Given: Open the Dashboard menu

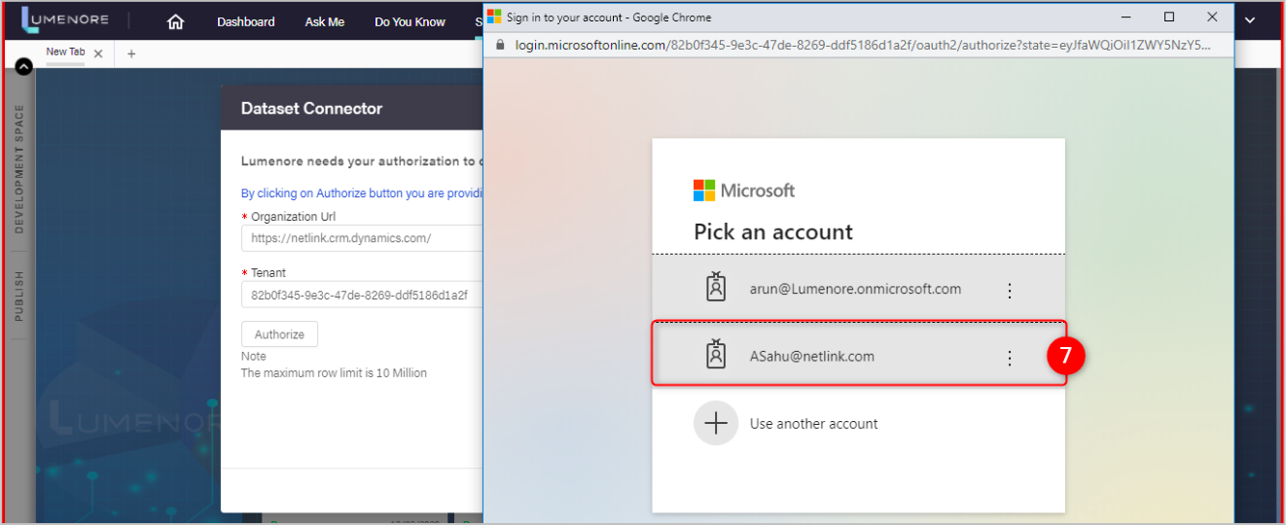Looking at the screenshot, I should click(x=245, y=21).
